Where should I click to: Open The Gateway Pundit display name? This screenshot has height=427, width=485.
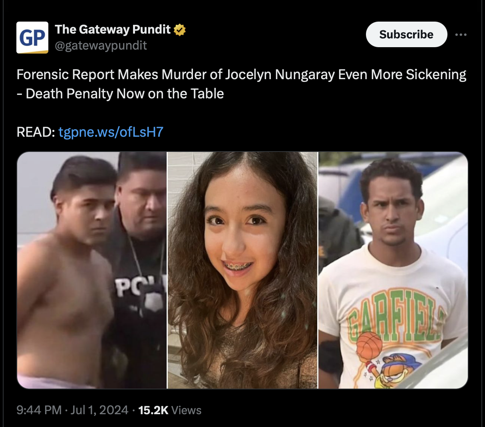[x=113, y=30]
